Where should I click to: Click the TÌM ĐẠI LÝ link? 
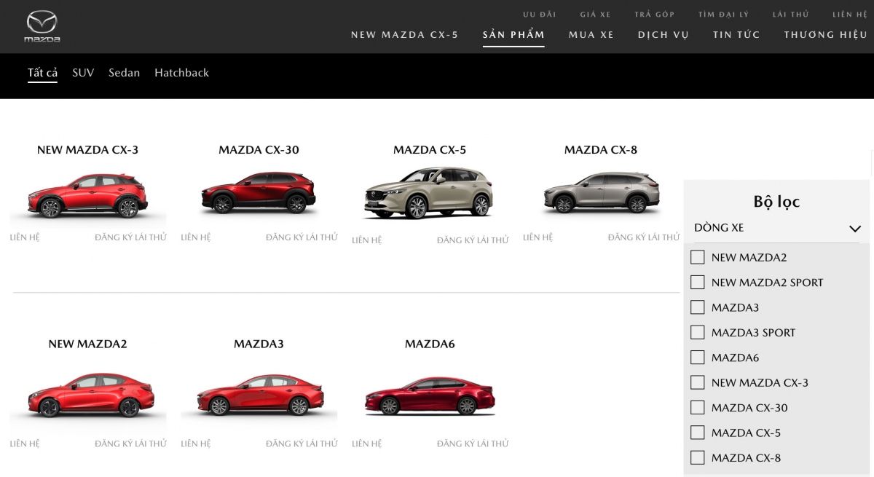point(723,15)
